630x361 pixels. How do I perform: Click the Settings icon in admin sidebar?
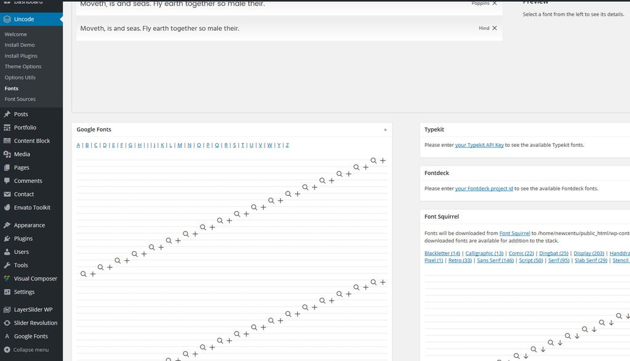(x=7, y=292)
